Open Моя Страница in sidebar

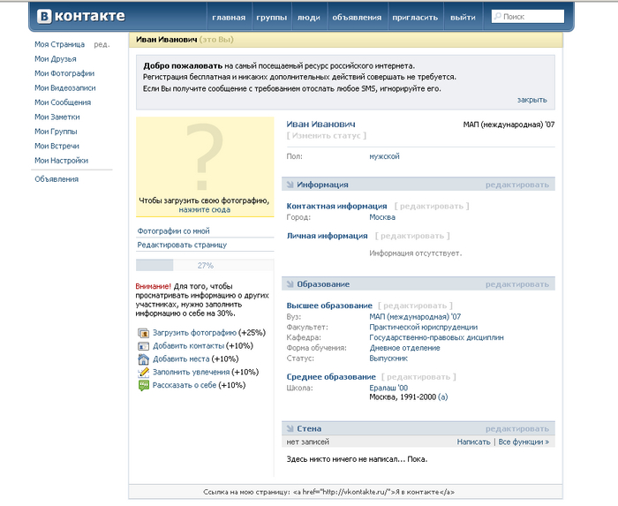59,44
